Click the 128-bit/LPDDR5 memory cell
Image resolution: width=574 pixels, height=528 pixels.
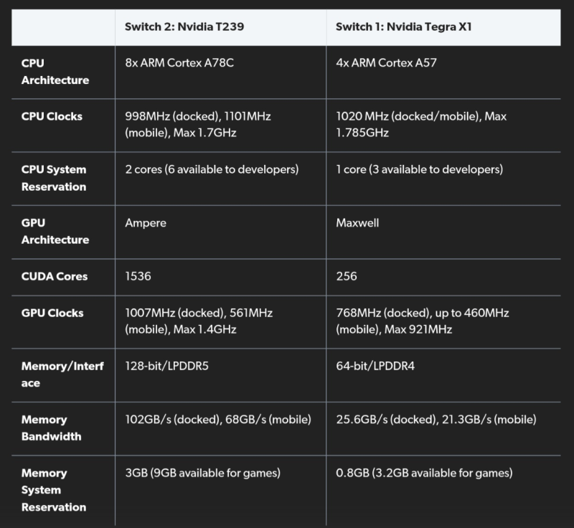click(x=166, y=366)
